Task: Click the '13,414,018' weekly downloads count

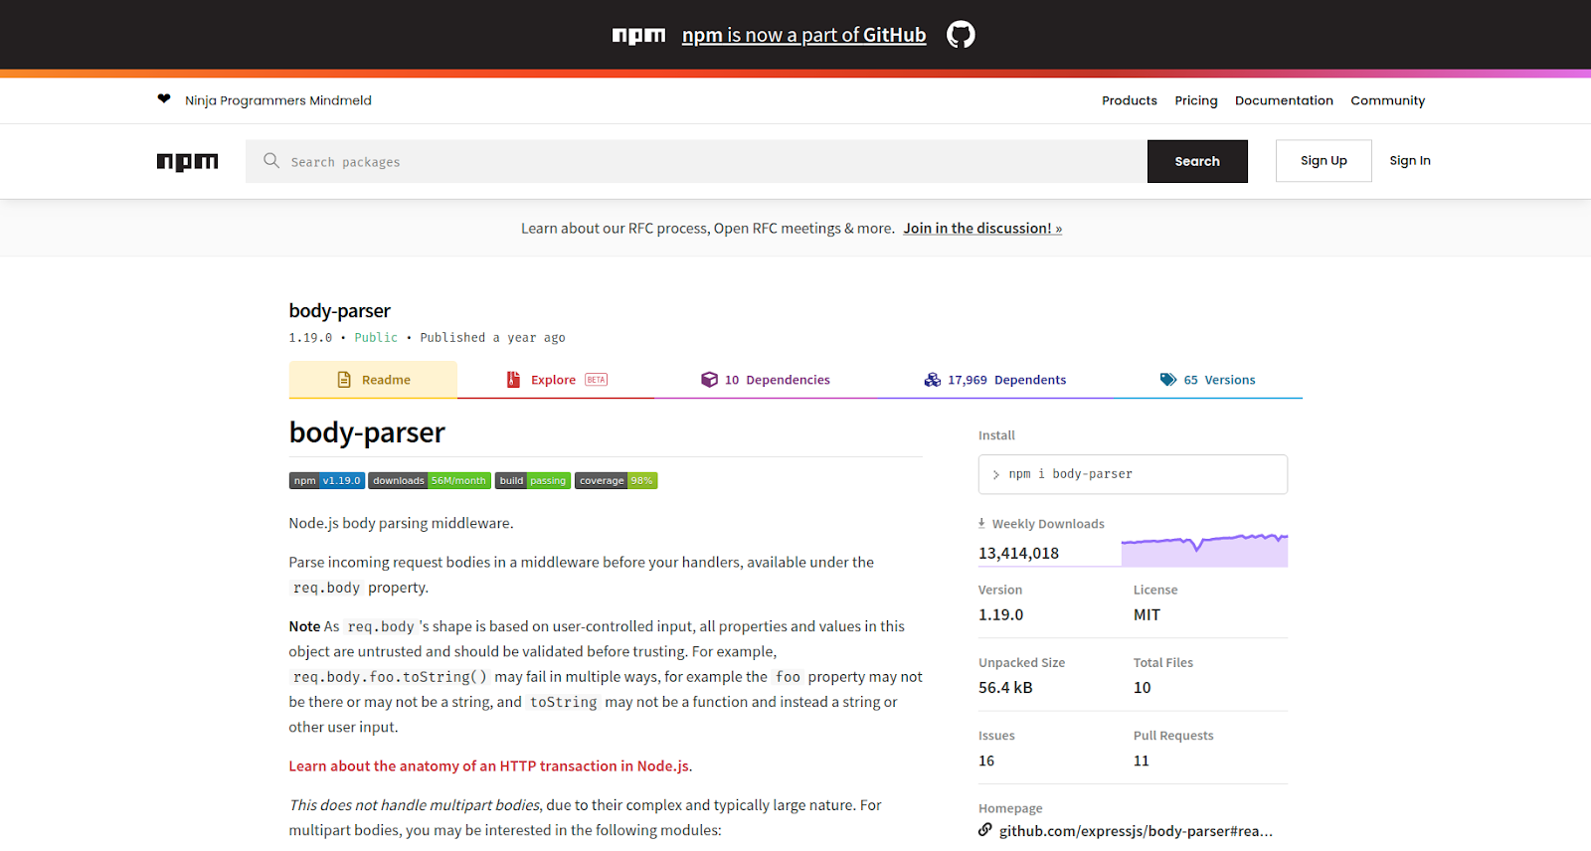Action: 1018,554
